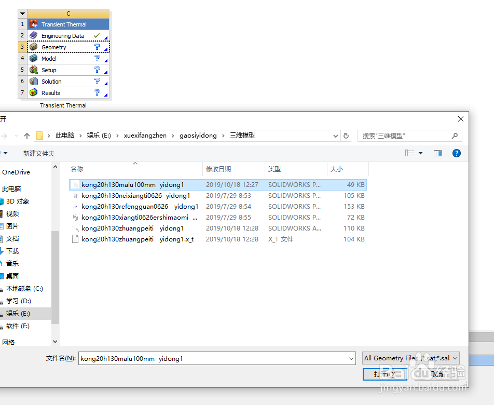Screen dimensions: 494x405
Task: Select the Transient Thermal title cell icon
Action: click(x=34, y=24)
